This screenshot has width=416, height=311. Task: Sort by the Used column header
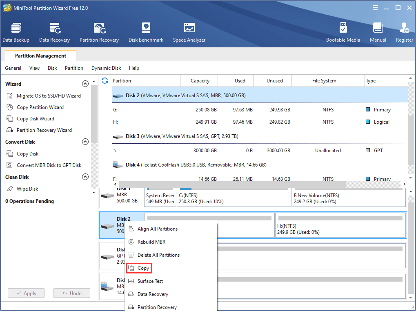(x=236, y=80)
